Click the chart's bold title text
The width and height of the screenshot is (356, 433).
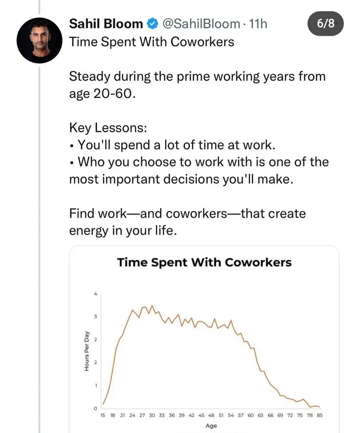[x=204, y=262]
